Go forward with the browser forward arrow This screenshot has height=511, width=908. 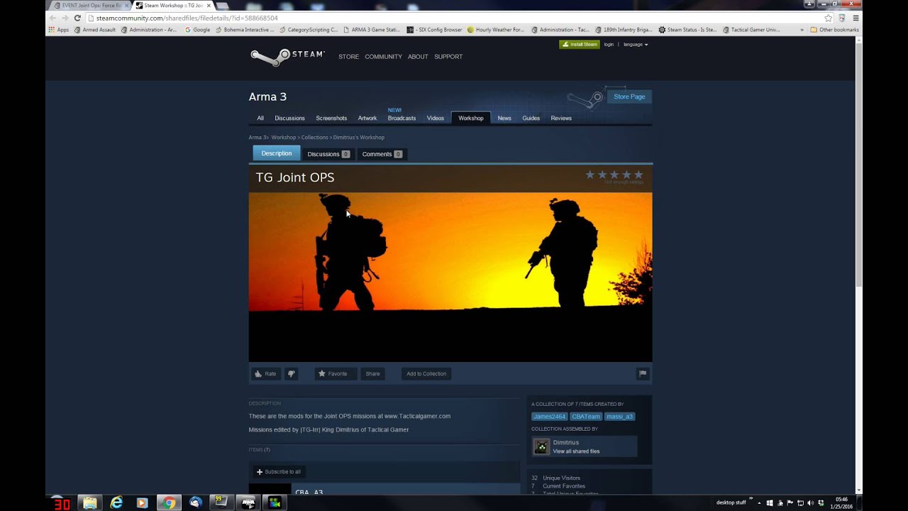click(65, 18)
